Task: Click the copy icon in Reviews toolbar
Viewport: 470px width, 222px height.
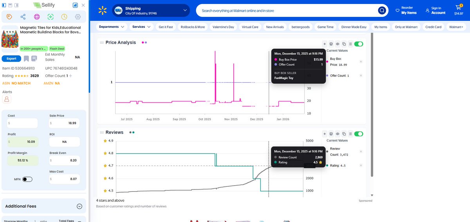Action: coord(344,134)
